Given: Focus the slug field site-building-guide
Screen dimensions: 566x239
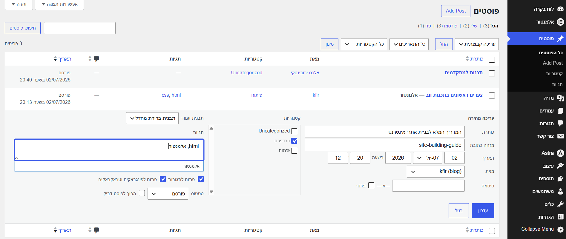Looking at the screenshot, I should (385, 145).
